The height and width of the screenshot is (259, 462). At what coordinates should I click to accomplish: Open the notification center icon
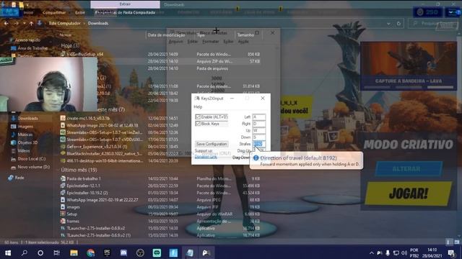pos(451,253)
